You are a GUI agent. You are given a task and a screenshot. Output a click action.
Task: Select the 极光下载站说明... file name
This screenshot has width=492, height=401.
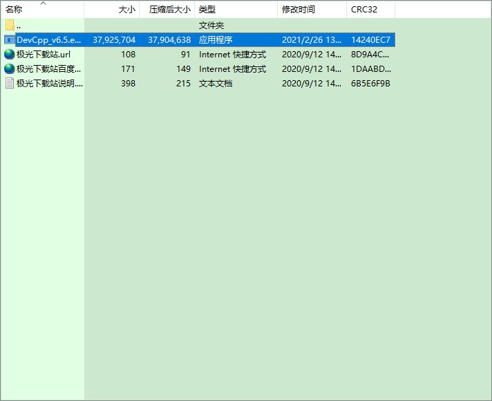click(50, 83)
